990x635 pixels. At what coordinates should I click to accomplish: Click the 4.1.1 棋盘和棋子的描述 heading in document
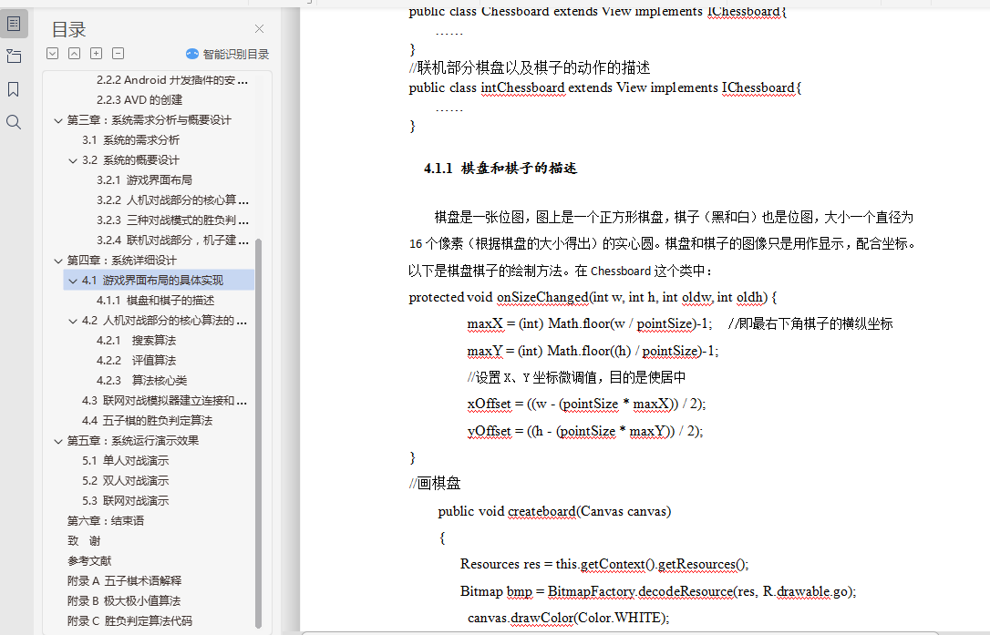[500, 169]
